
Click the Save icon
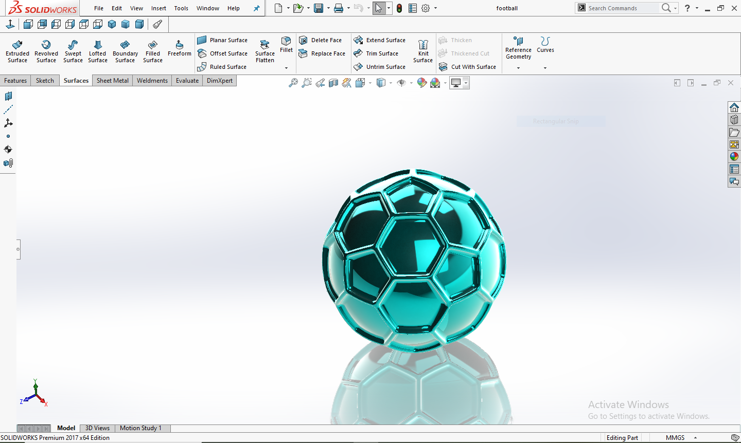pos(319,8)
